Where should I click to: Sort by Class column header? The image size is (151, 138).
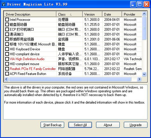(x=69, y=14)
